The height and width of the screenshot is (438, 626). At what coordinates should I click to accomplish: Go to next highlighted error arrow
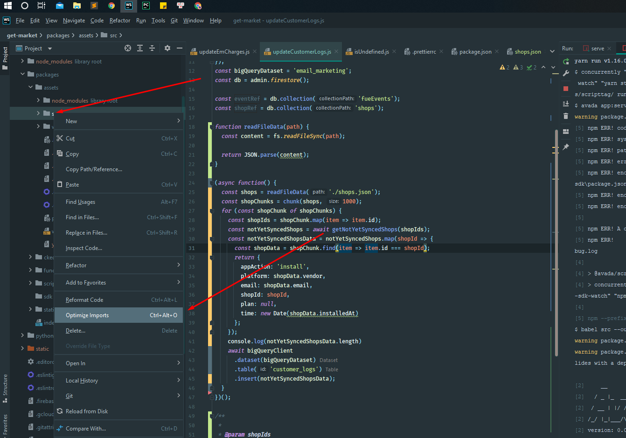pos(554,68)
